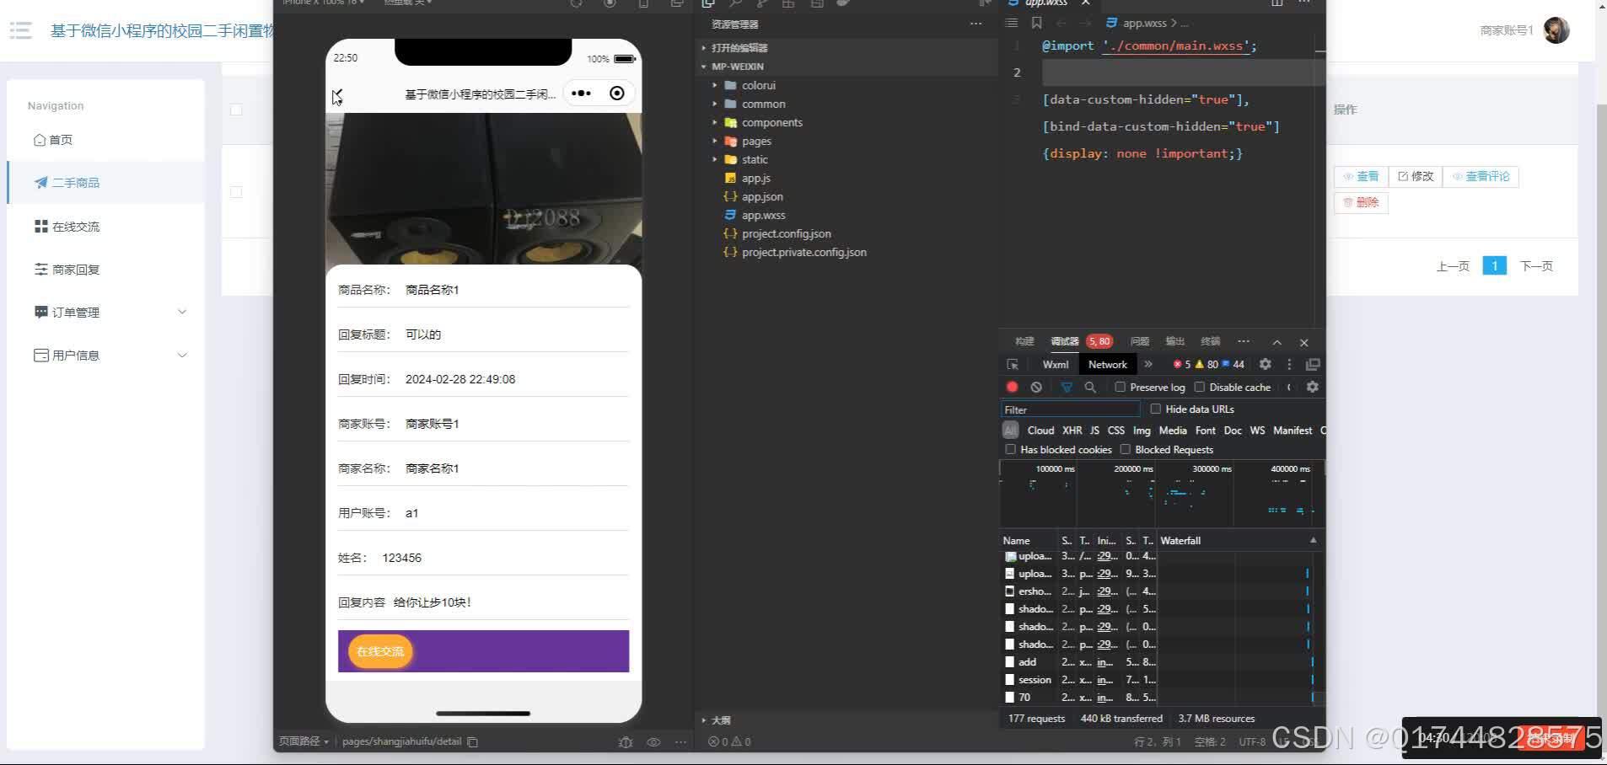Open app.json in the file tree

click(753, 196)
